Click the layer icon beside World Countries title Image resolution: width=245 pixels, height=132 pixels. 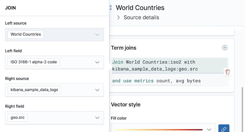click(111, 8)
